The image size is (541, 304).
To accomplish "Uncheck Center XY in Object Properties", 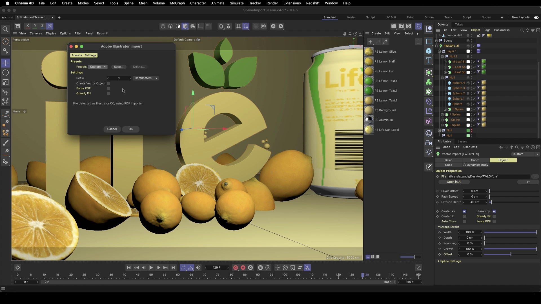I will click(464, 211).
